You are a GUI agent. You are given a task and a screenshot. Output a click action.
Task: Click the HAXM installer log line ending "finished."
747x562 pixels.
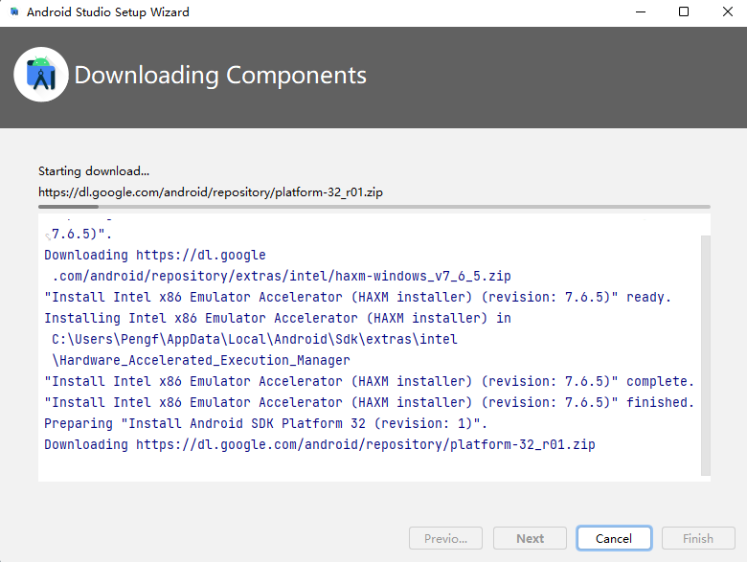[x=369, y=402]
